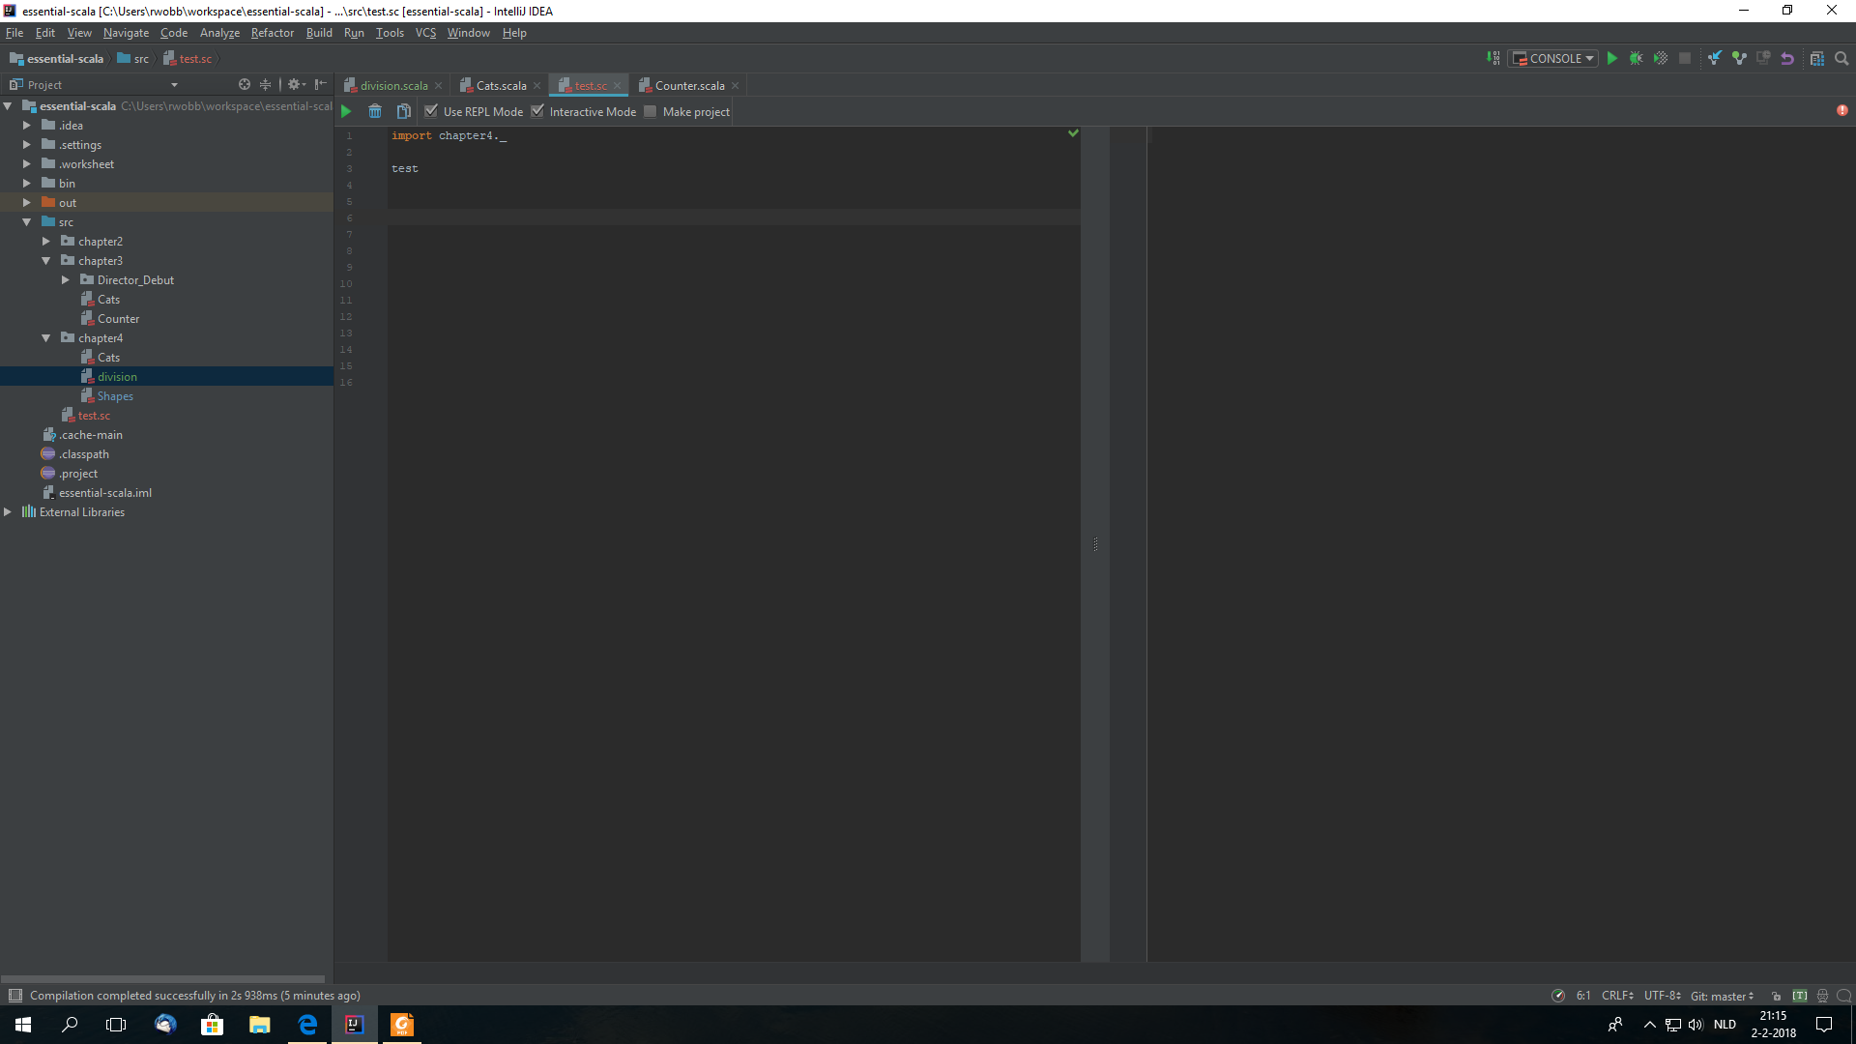The height and width of the screenshot is (1044, 1856).
Task: Copy worksheet output using clipboard icon
Action: (404, 111)
